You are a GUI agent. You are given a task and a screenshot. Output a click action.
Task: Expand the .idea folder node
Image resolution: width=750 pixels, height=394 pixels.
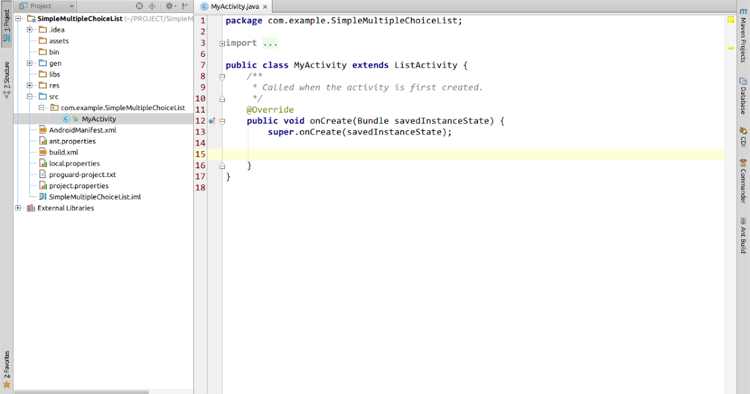pos(29,29)
